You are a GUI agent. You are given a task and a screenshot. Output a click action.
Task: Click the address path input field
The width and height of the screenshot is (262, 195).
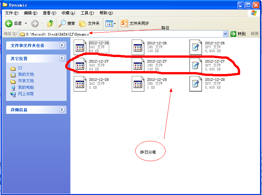tap(123, 34)
